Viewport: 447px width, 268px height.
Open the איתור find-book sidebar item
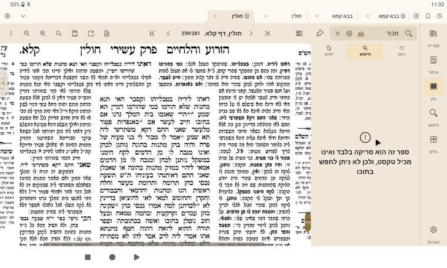[433, 65]
